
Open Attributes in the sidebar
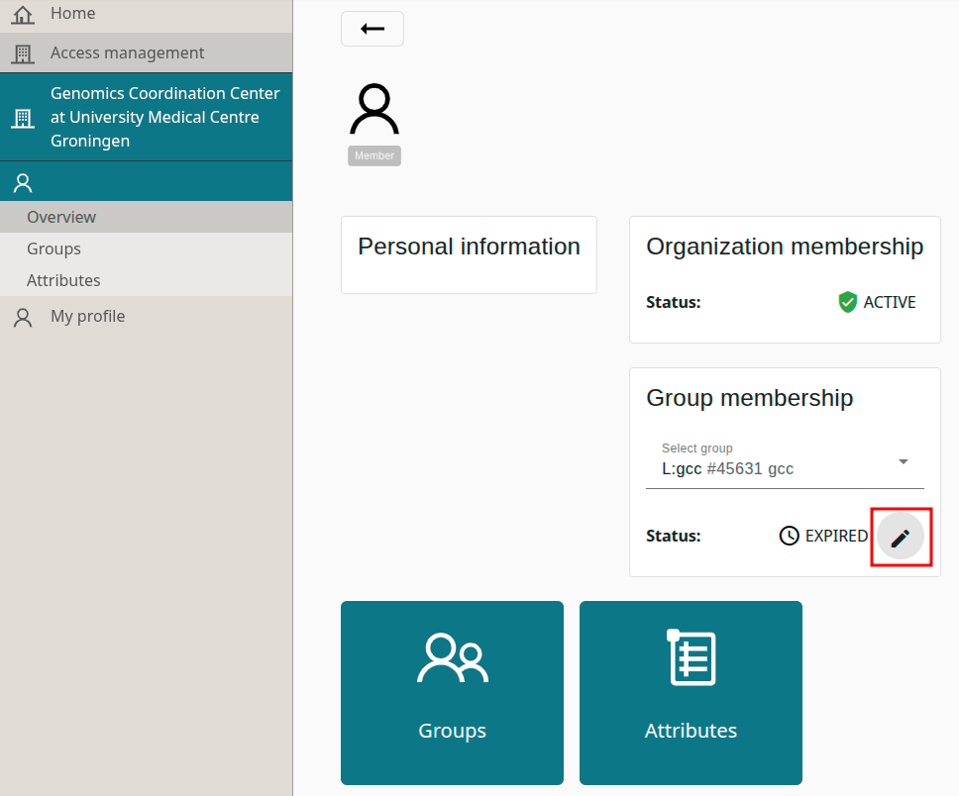pos(63,280)
